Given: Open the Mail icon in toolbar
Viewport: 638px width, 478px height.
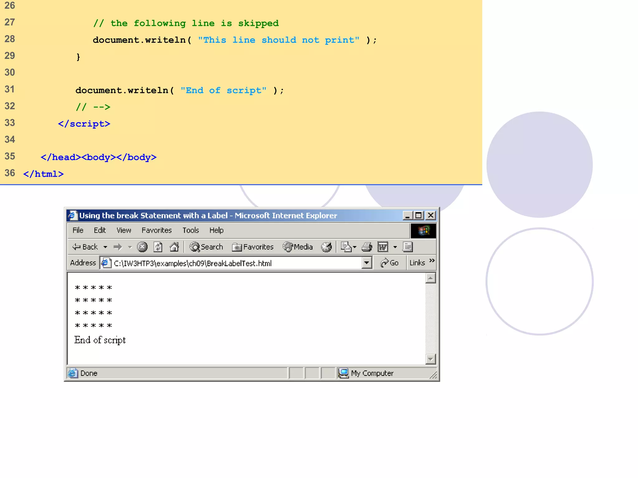Looking at the screenshot, I should coord(346,247).
